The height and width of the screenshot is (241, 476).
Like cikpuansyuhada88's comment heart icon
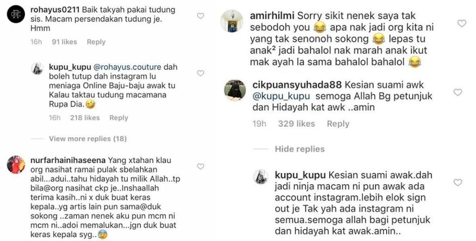coord(458,92)
